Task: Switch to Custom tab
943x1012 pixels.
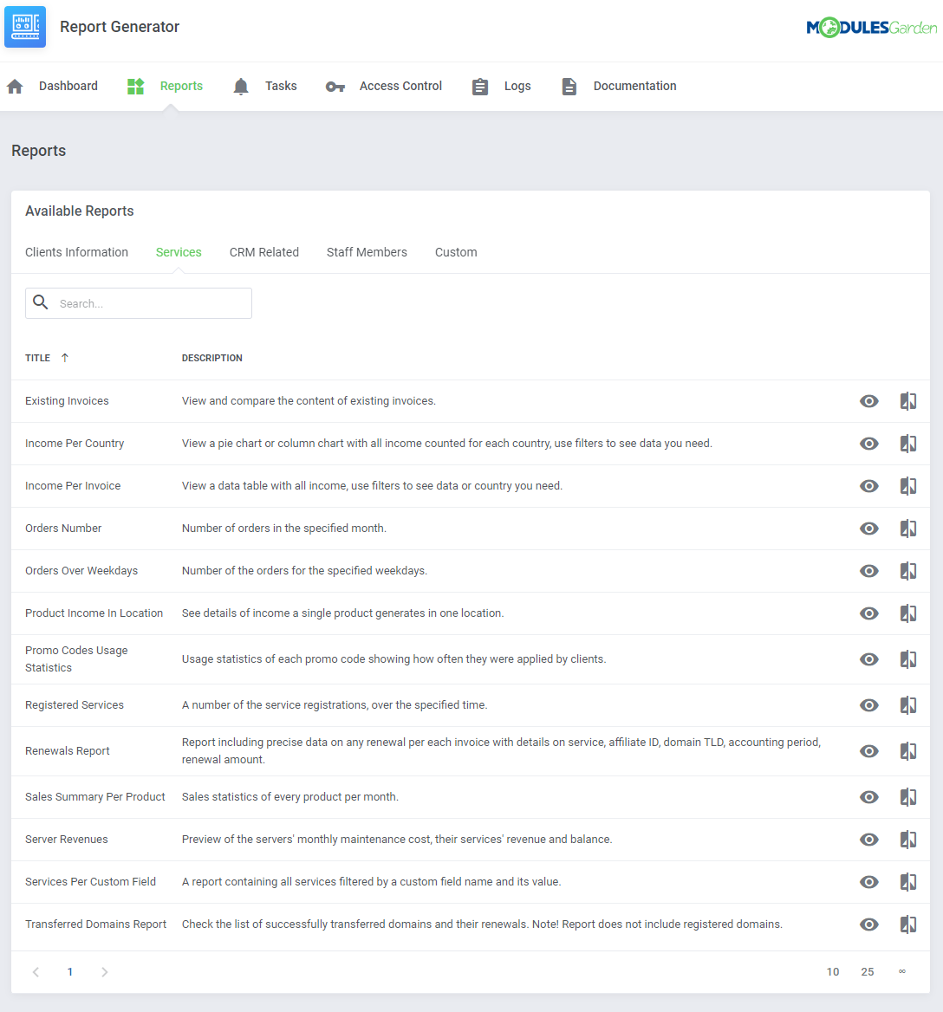Action: coord(456,252)
